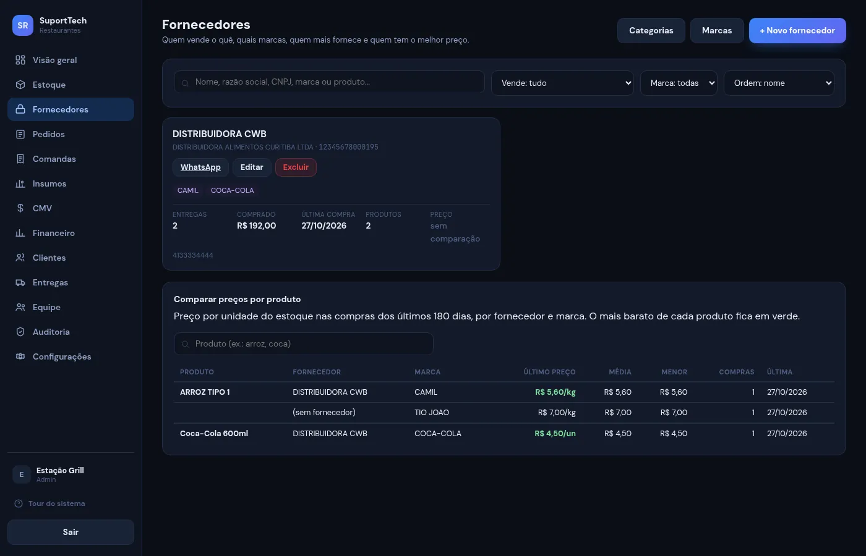Image resolution: width=866 pixels, height=556 pixels.
Task: Click the Clientes people icon
Action: [x=20, y=258]
